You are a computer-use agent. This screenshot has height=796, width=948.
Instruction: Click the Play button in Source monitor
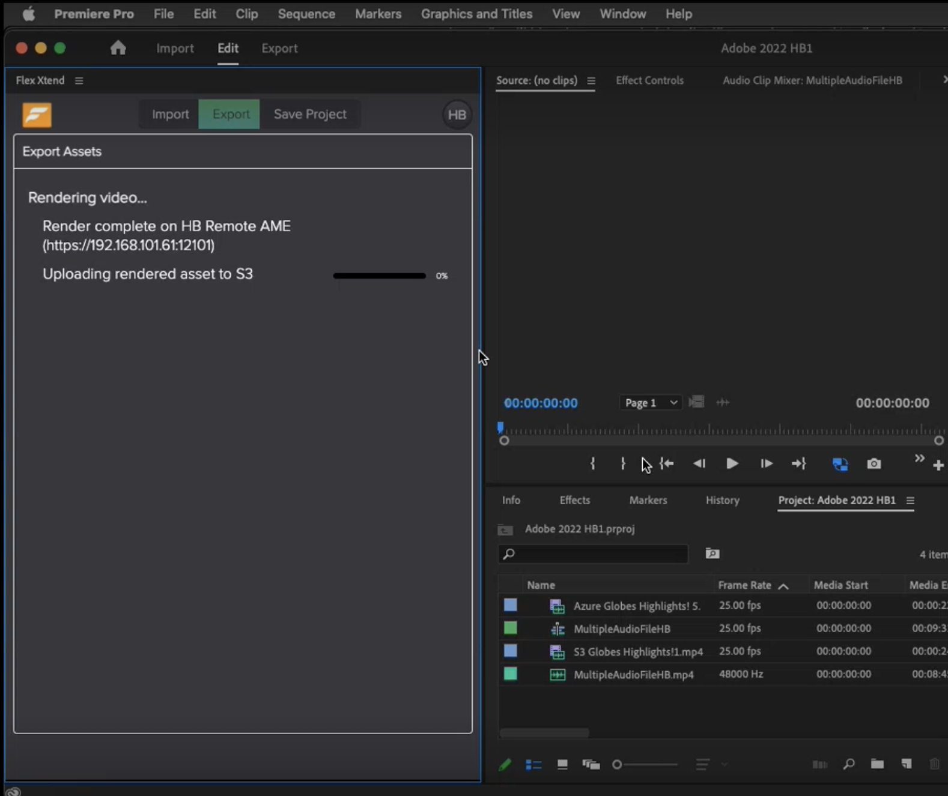(x=732, y=463)
